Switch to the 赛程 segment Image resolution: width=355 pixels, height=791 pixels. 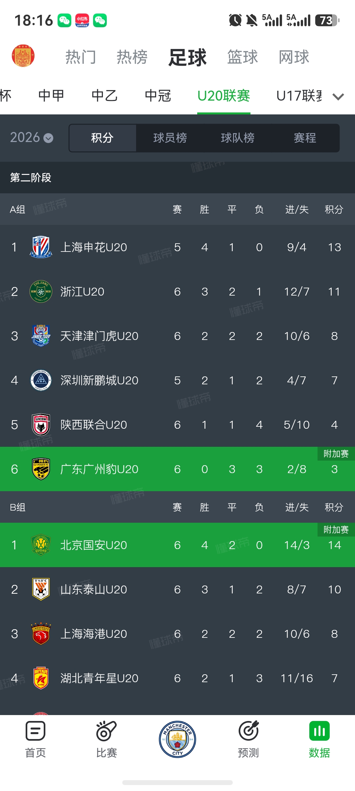click(x=305, y=138)
